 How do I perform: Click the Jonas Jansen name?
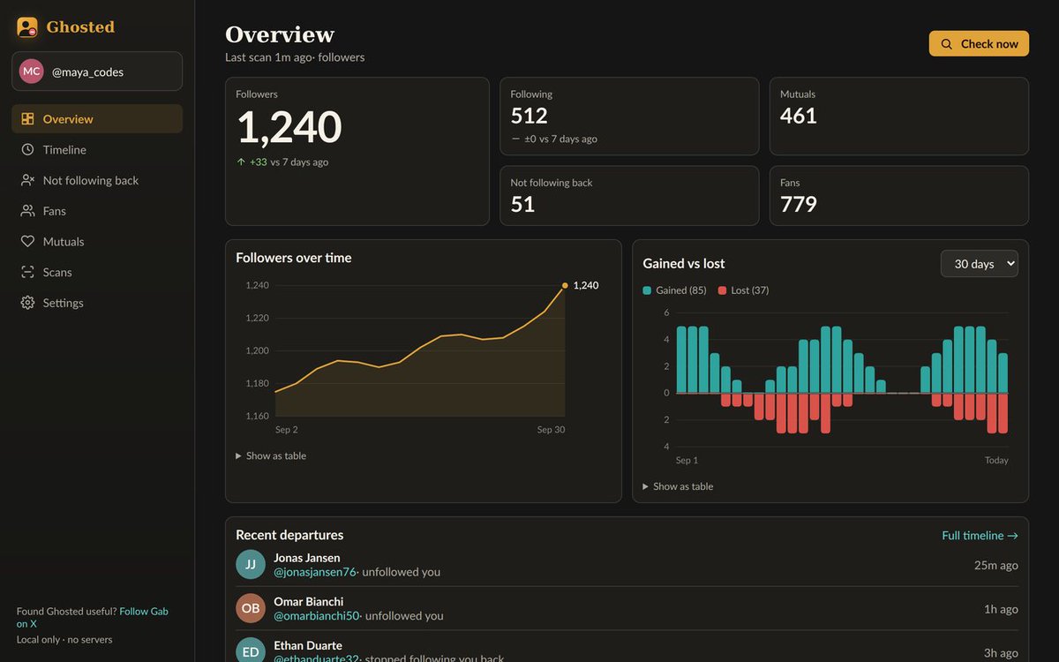tap(307, 558)
